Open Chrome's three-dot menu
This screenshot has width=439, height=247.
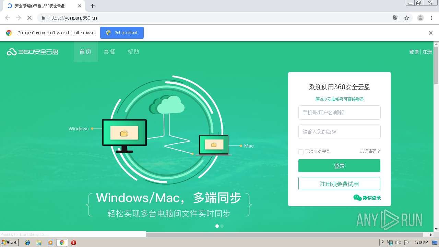(x=432, y=18)
